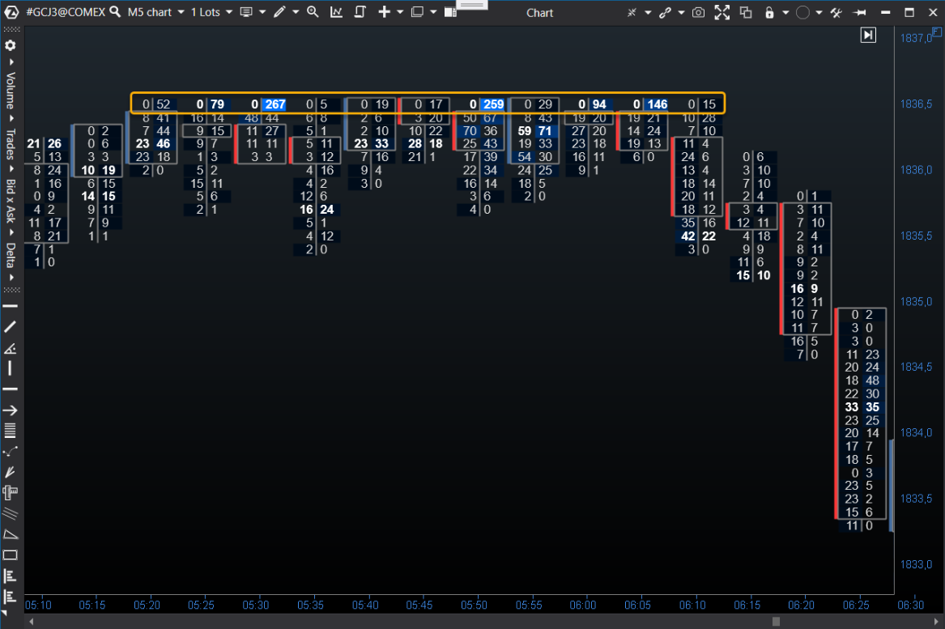
Task: Select the arrow ray drawing tool
Action: pyautogui.click(x=11, y=410)
